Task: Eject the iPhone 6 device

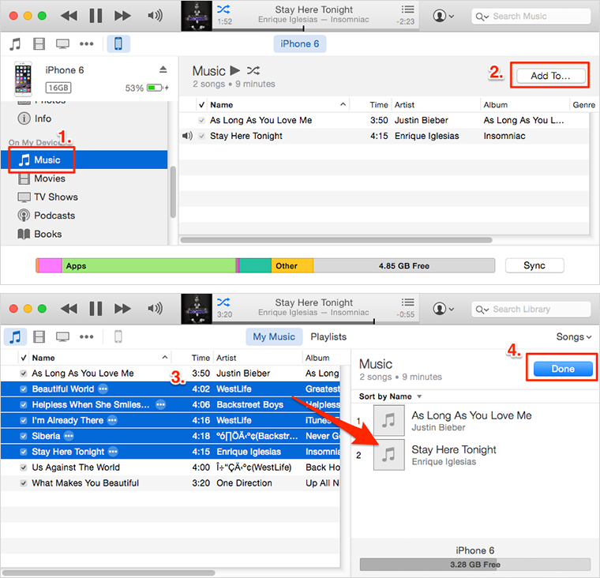Action: click(163, 69)
